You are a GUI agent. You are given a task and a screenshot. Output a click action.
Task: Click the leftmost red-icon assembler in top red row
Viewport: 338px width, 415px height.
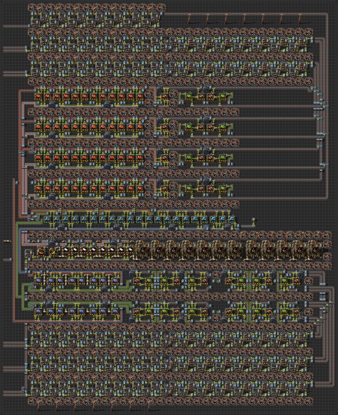[x=39, y=96]
